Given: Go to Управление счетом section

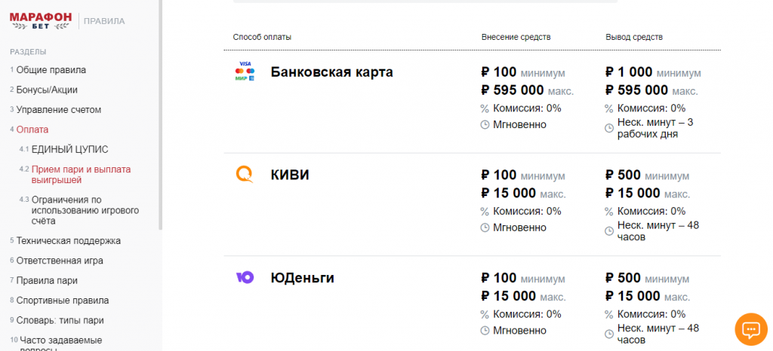Looking at the screenshot, I should [58, 110].
